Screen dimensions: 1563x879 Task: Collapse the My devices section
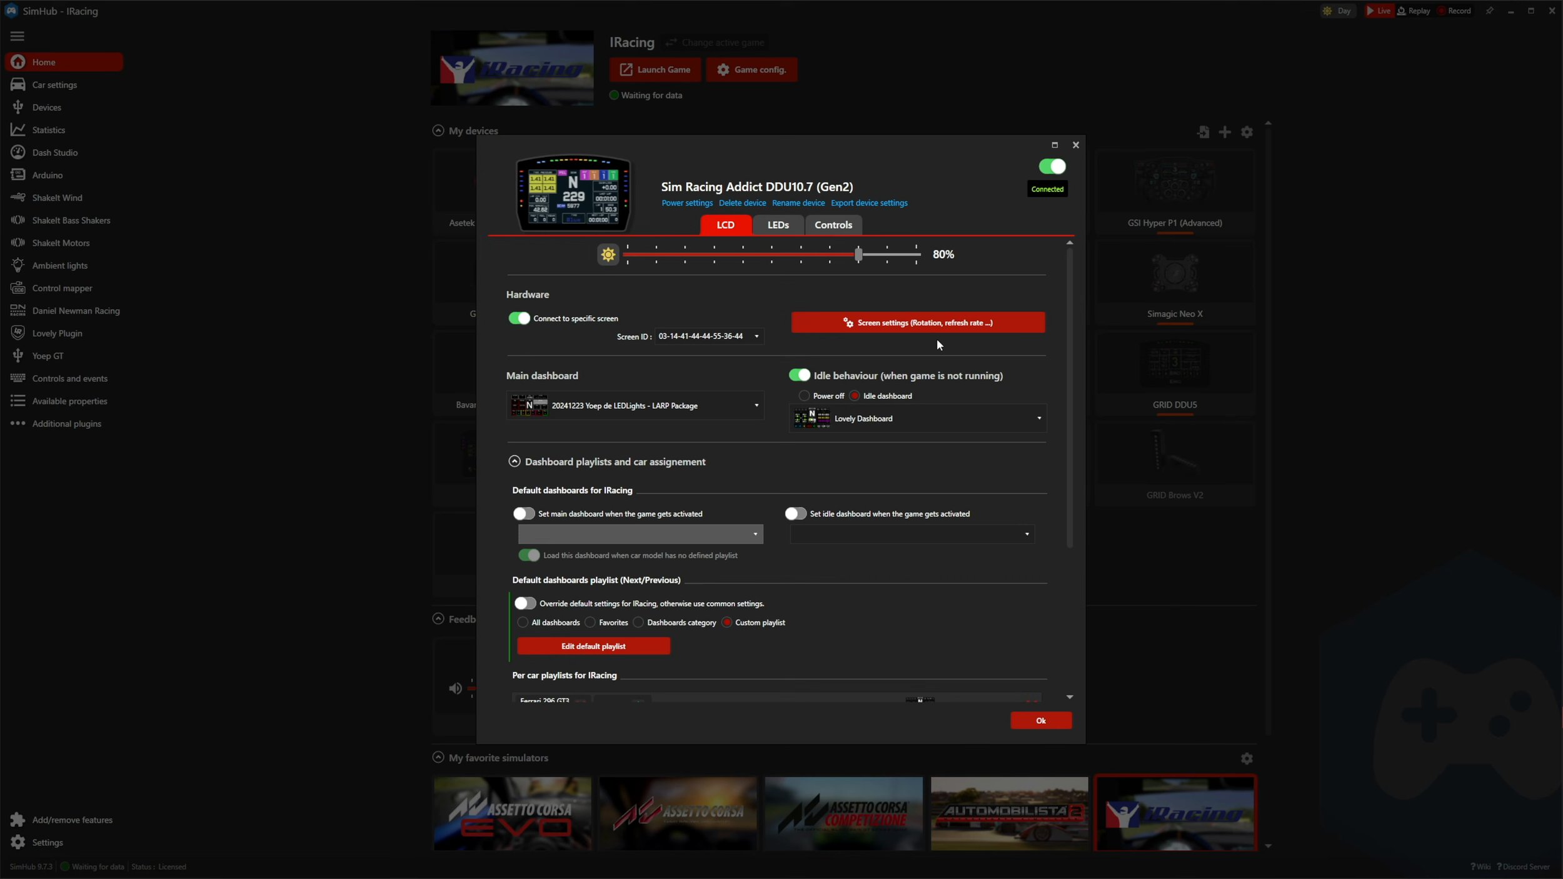coord(438,131)
